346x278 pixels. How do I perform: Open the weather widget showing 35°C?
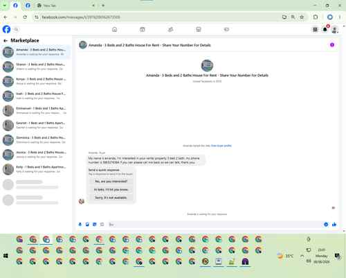(x=285, y=256)
